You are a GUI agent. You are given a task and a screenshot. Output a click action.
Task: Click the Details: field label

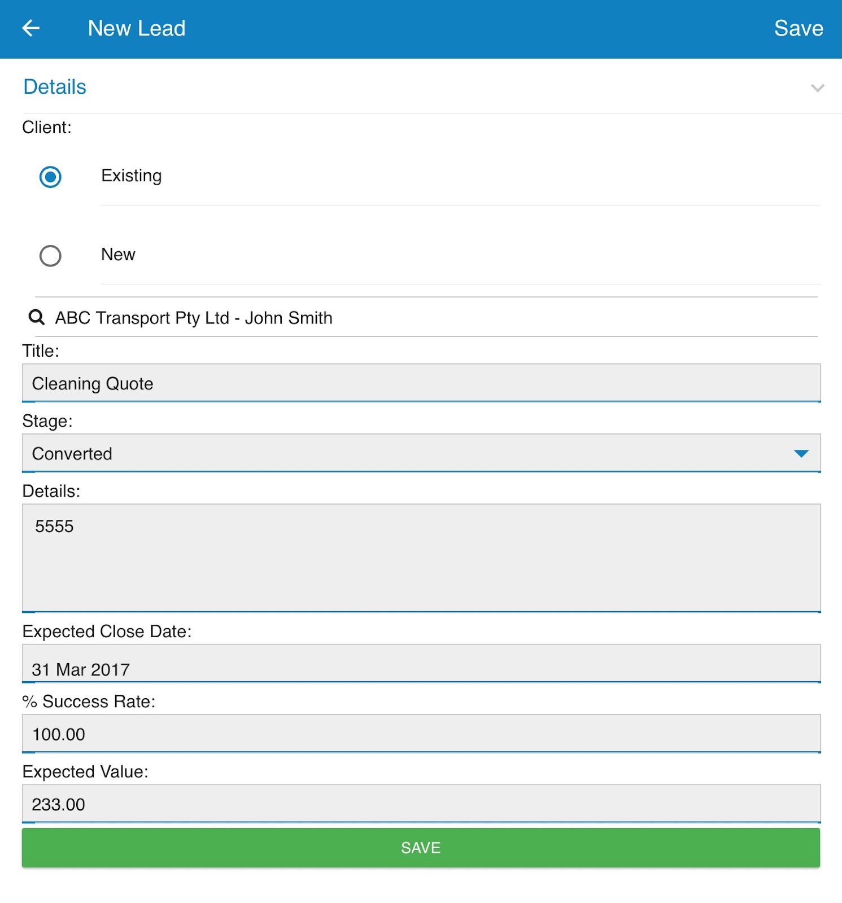[x=51, y=491]
